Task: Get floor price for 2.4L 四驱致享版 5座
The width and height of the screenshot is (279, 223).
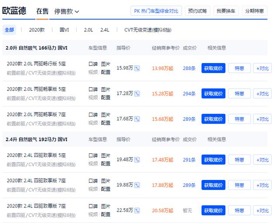Action: [x=213, y=160]
